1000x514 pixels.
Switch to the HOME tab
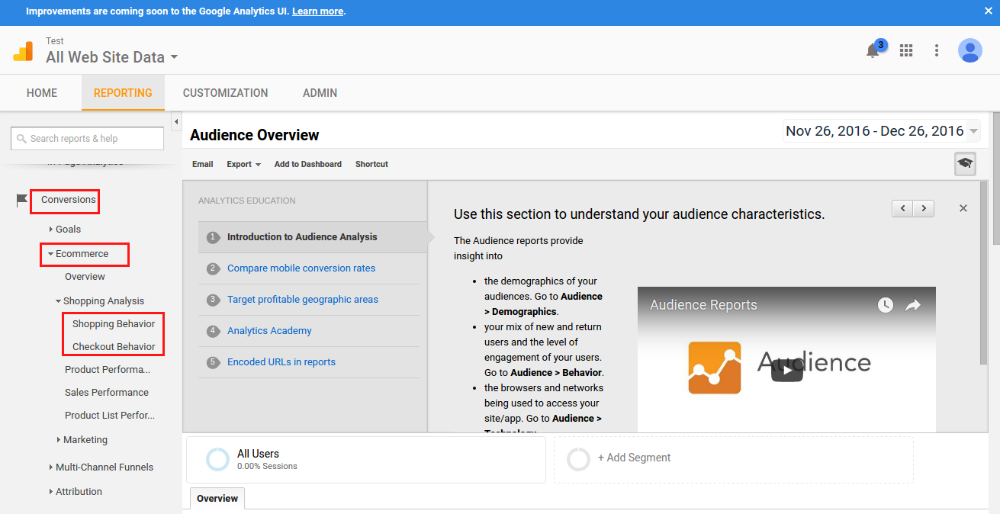pos(42,93)
